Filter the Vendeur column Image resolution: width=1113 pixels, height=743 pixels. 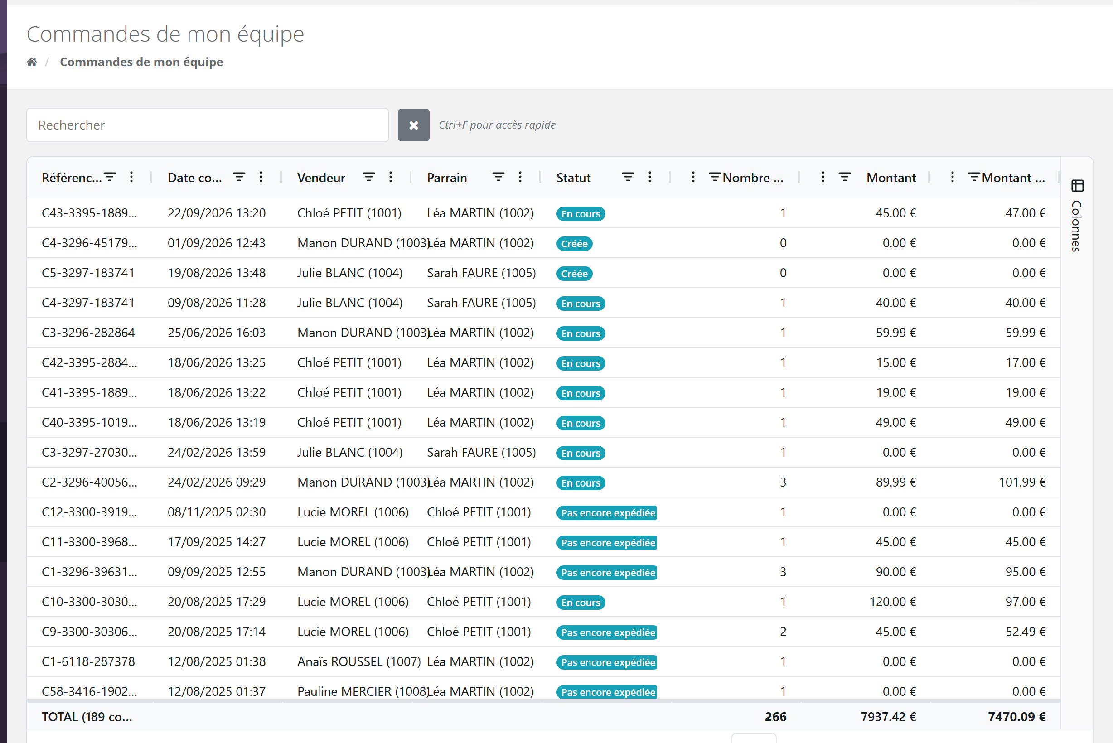pos(369,177)
